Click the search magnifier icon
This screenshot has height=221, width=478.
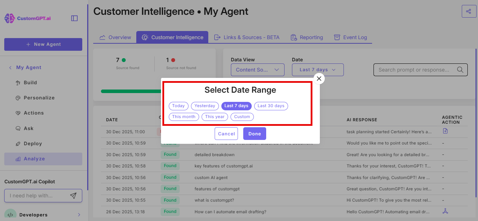(460, 70)
